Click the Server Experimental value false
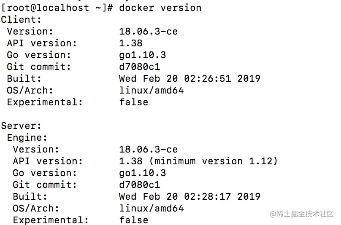This screenshot has height=225, width=341. (133, 220)
